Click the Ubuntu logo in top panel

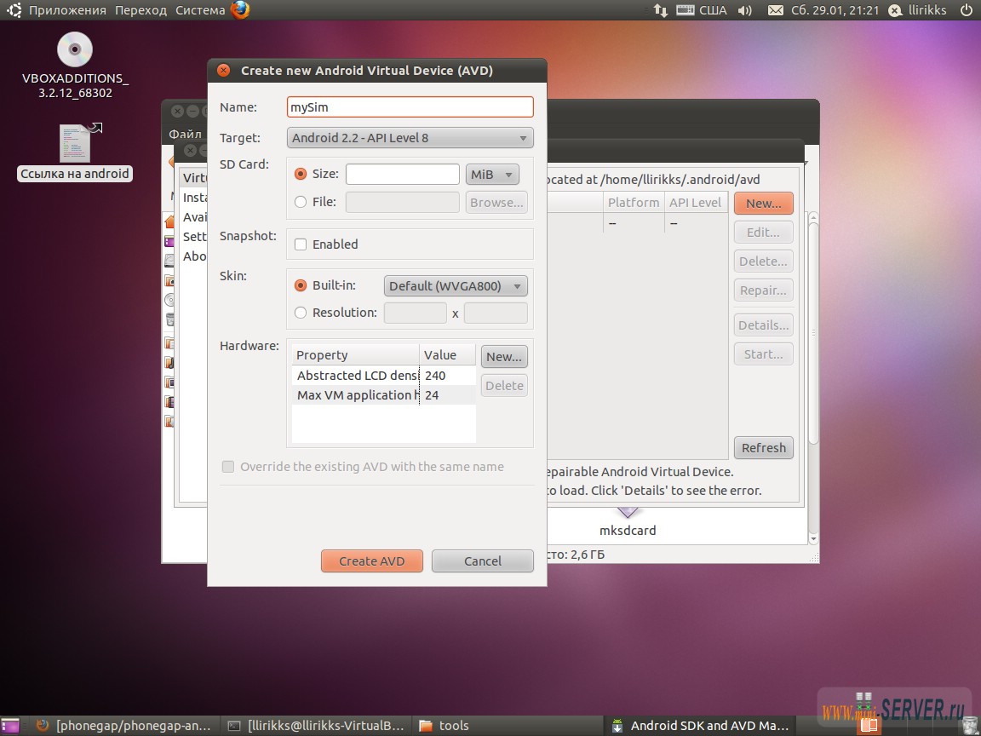[14, 10]
